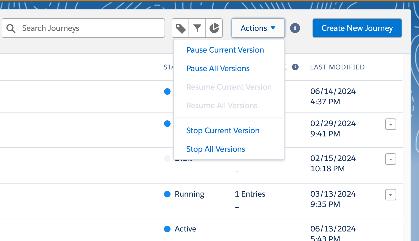
Task: Select Pause Current Version
Action: pyautogui.click(x=225, y=50)
